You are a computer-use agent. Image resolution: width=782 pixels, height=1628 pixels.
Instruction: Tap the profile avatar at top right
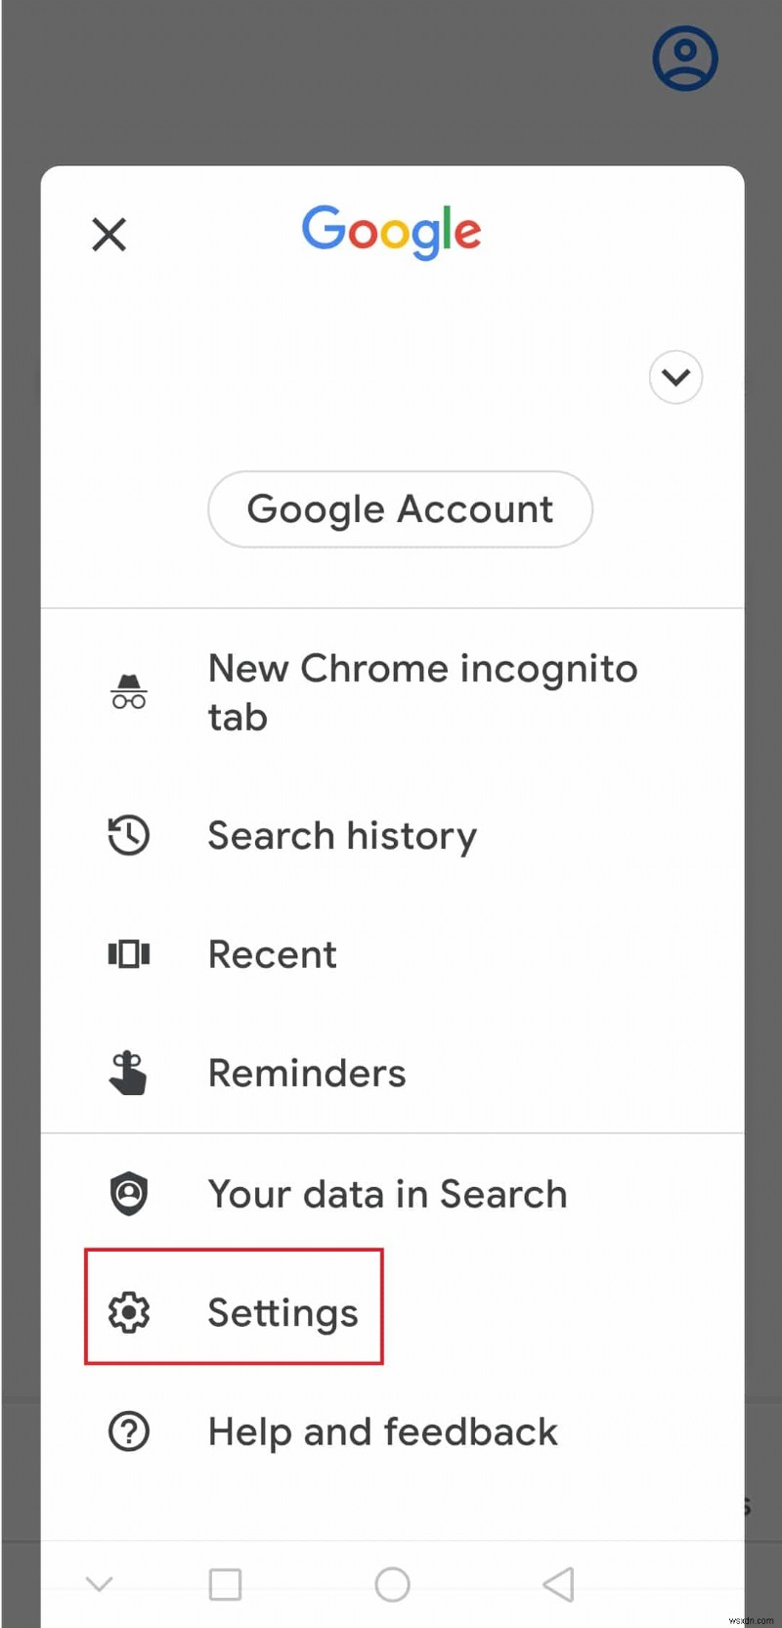(x=684, y=59)
